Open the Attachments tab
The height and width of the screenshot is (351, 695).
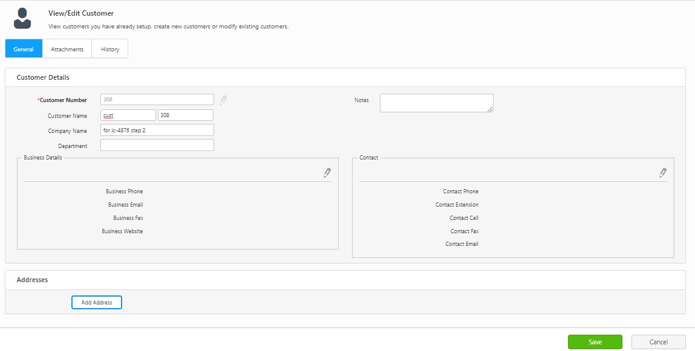click(67, 49)
